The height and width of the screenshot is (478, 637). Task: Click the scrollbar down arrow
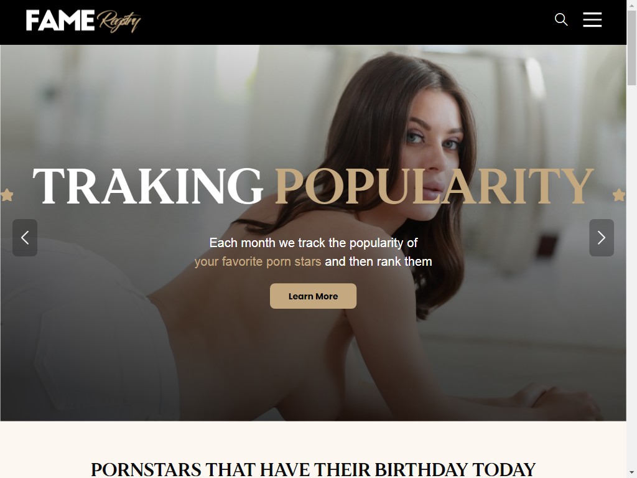click(632, 474)
